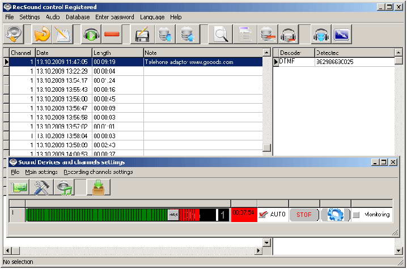Click the blue monitor screen toolbar icon

tap(342, 34)
